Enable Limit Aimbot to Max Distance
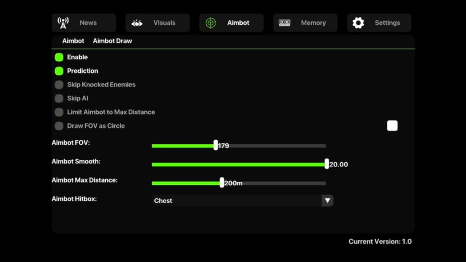 [x=59, y=112]
